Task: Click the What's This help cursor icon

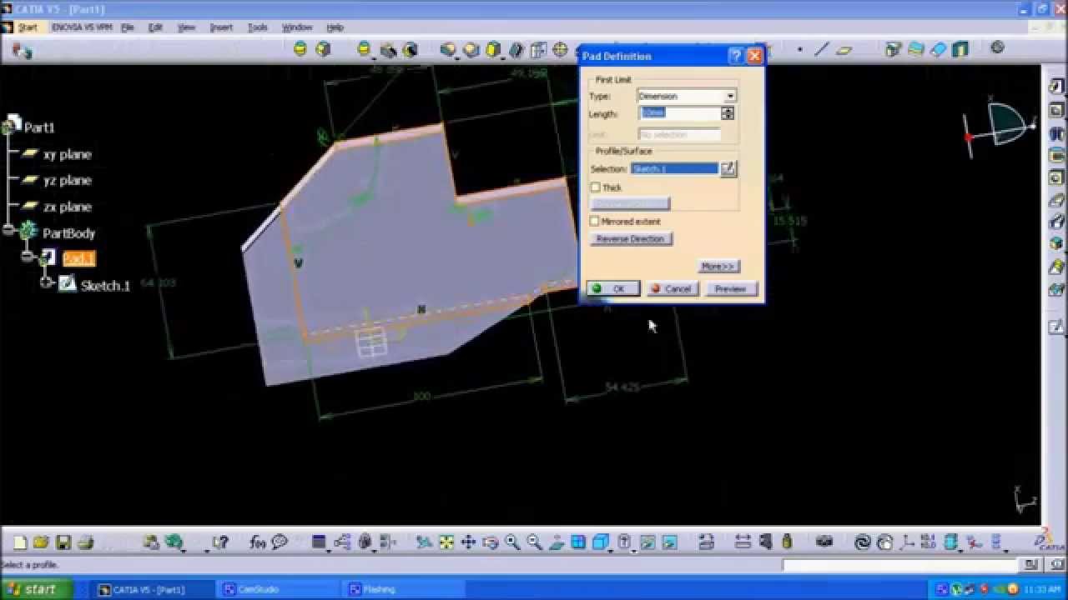Action: pos(220,542)
